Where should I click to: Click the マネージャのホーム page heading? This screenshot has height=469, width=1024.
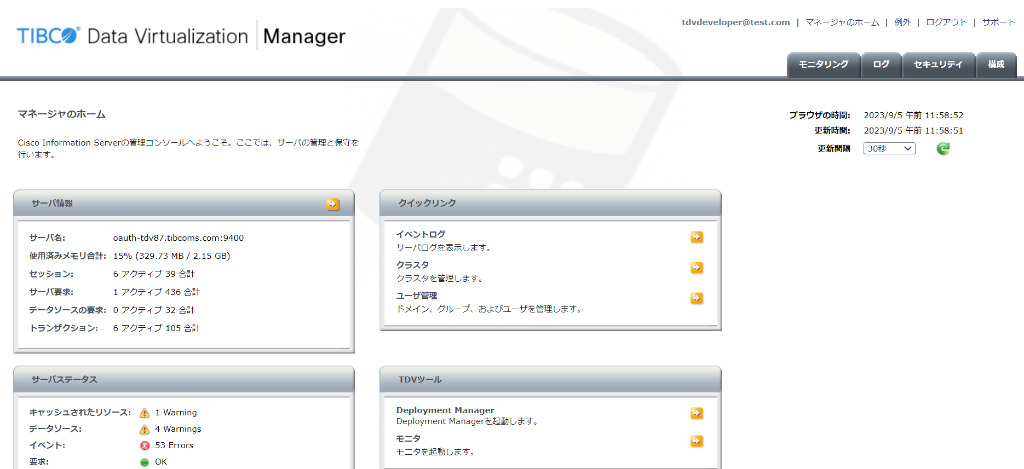click(x=62, y=114)
